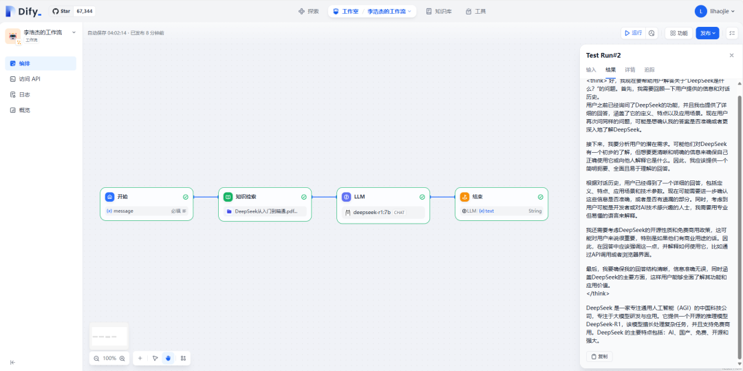Switch to the 详情 detail tab
Screen dimensions: 743x371
pos(629,70)
